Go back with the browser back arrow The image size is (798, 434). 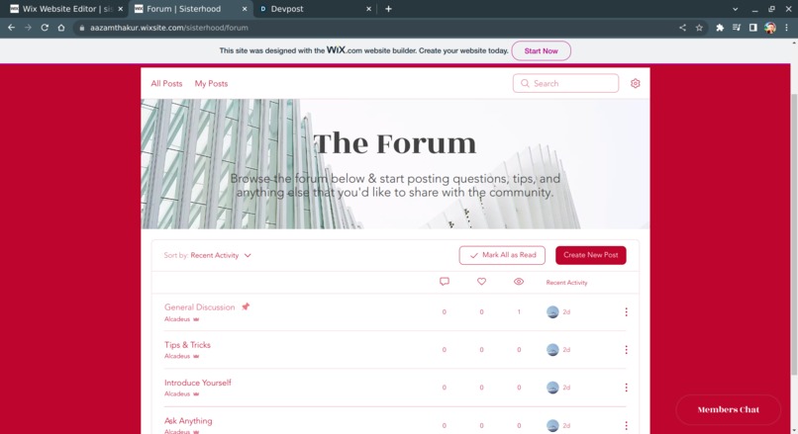(11, 28)
